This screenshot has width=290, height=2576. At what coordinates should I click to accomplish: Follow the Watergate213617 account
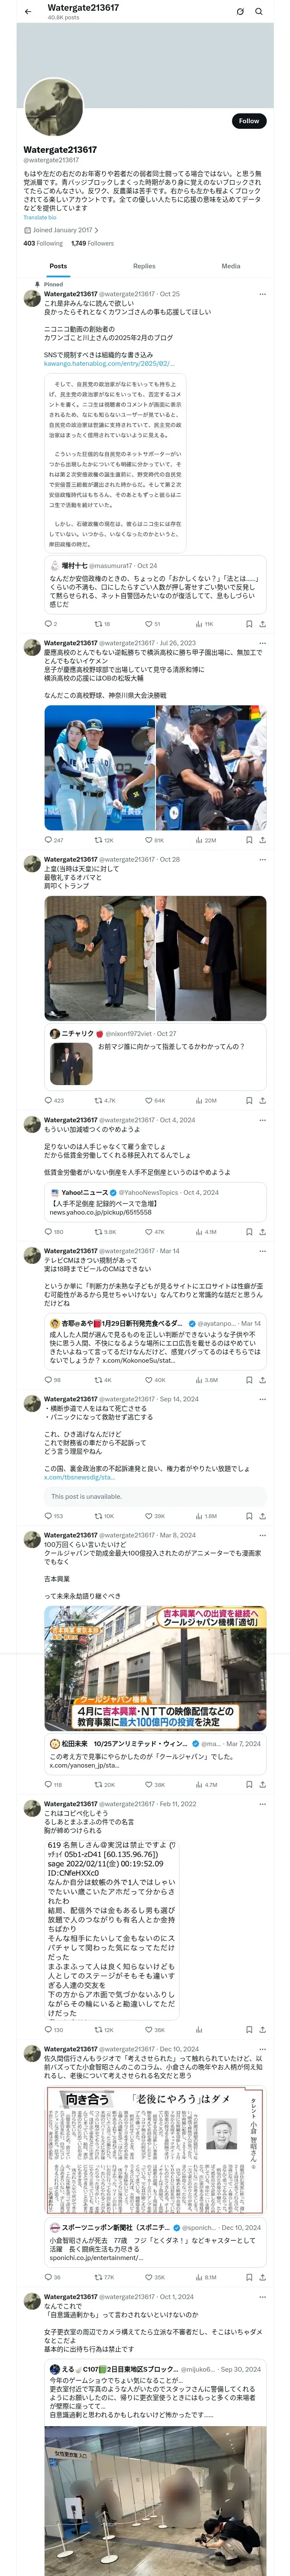248,121
